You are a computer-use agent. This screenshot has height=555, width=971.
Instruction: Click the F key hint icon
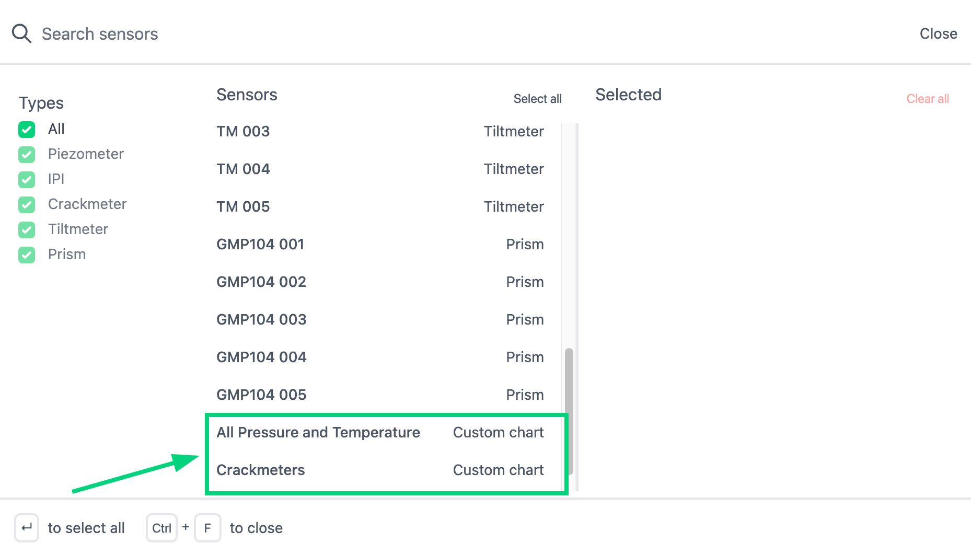tap(207, 528)
